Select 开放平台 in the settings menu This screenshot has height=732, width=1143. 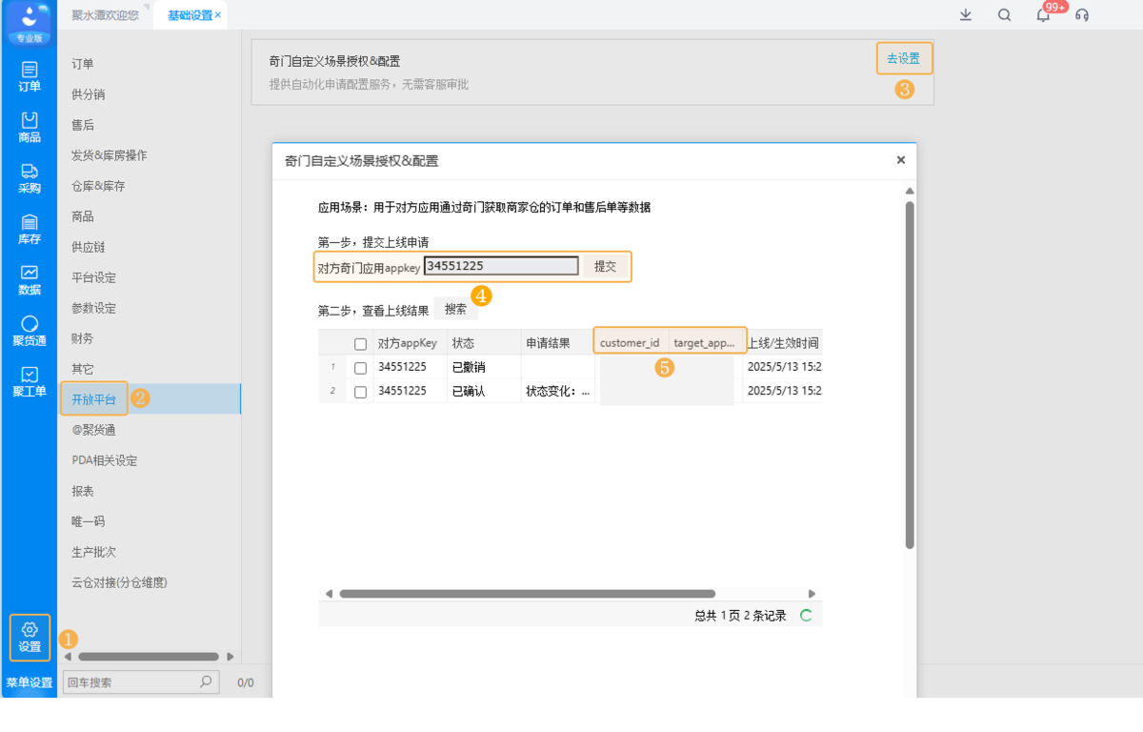coord(94,398)
